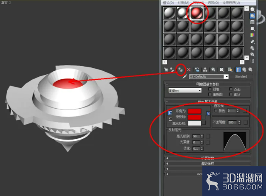
Task: Click the diffuse (漫反射) map button
Action: (x=204, y=117)
